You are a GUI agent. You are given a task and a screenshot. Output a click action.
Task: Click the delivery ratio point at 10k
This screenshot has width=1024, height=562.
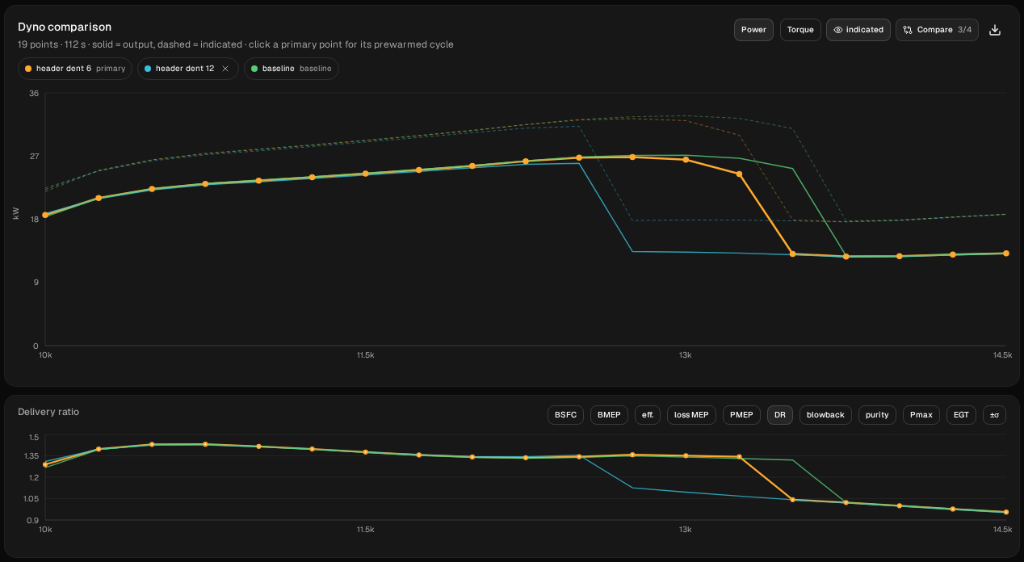point(45,464)
